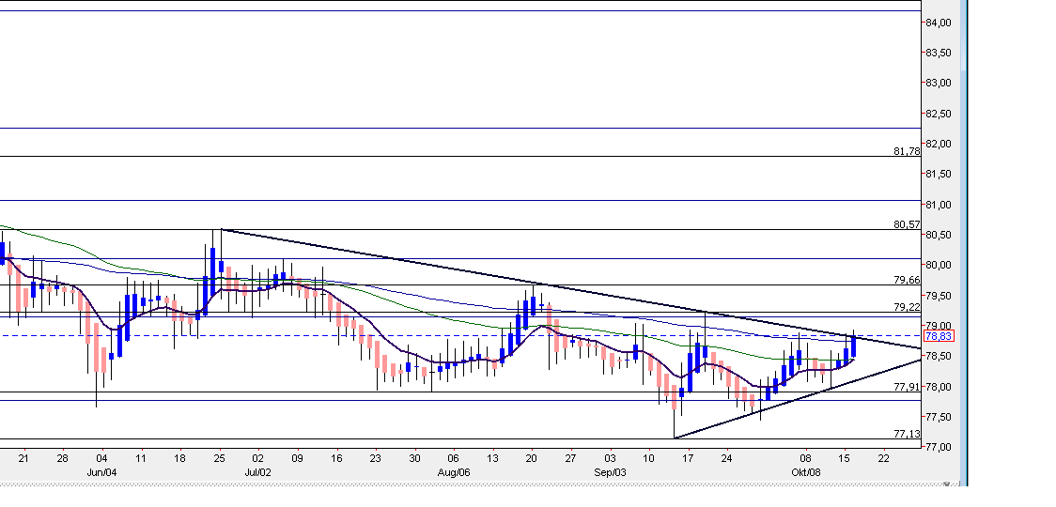Click the 77,50 price axis label
The height and width of the screenshot is (507, 1056).
click(x=939, y=417)
